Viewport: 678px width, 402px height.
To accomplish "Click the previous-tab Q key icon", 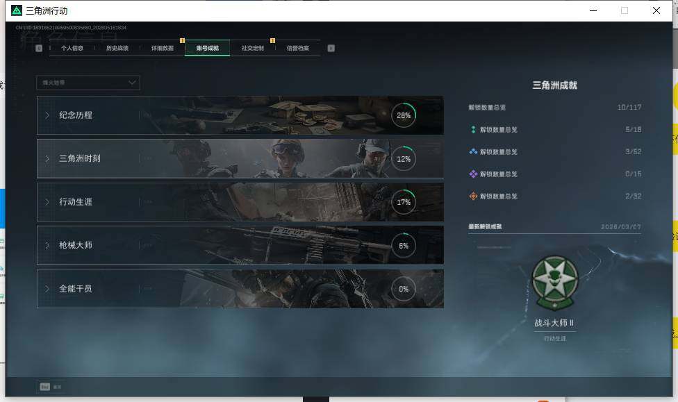I will (x=39, y=48).
